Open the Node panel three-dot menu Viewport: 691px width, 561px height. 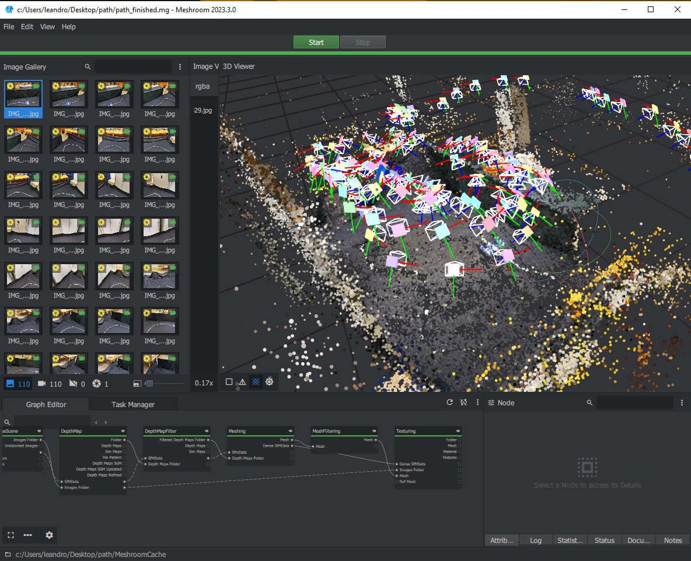coord(682,403)
